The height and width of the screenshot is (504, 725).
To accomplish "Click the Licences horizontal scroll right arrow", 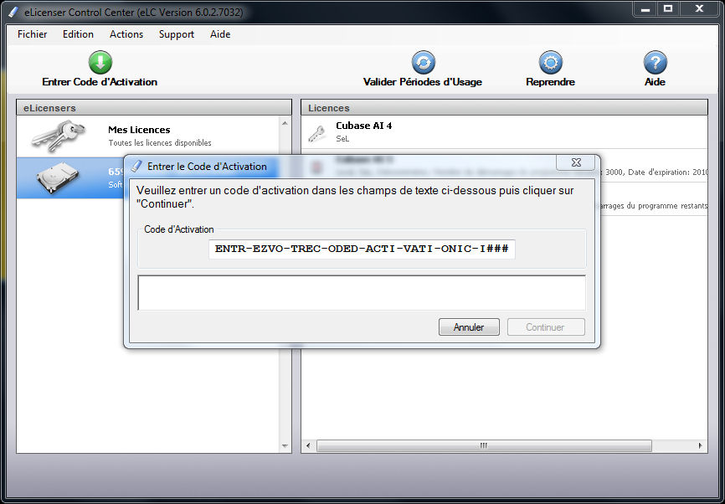I will [x=701, y=445].
